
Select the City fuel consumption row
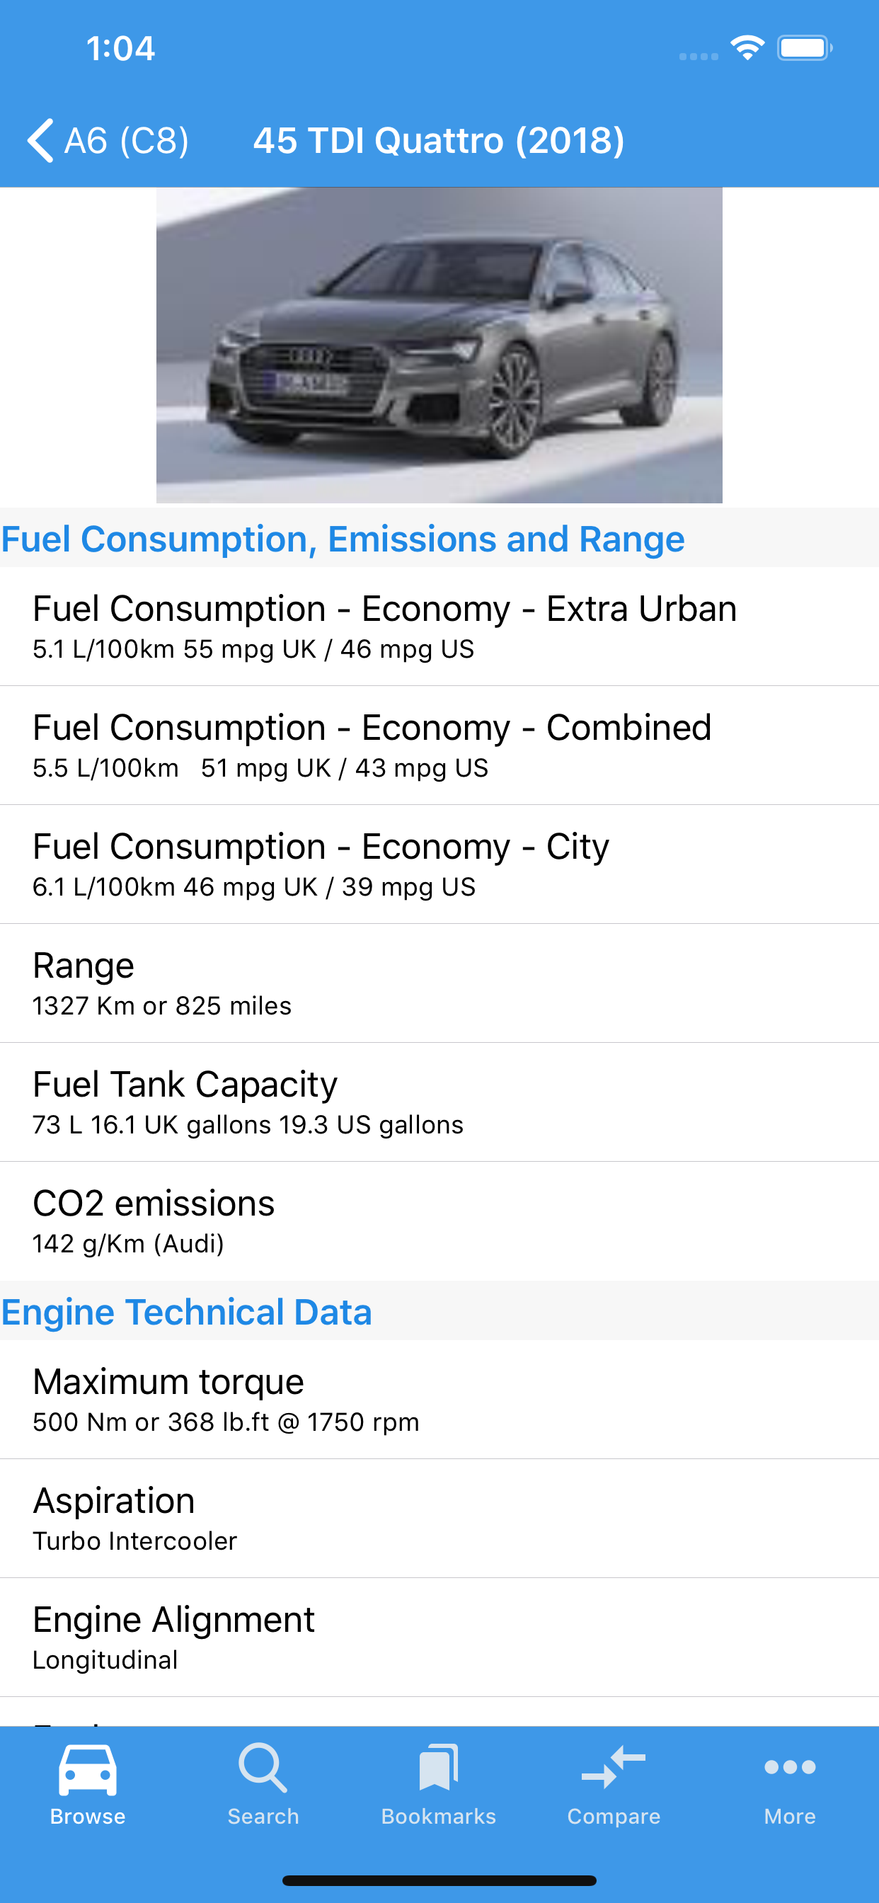pos(439,864)
